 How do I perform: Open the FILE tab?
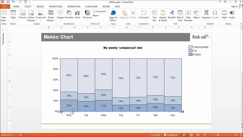click(x=5, y=6)
